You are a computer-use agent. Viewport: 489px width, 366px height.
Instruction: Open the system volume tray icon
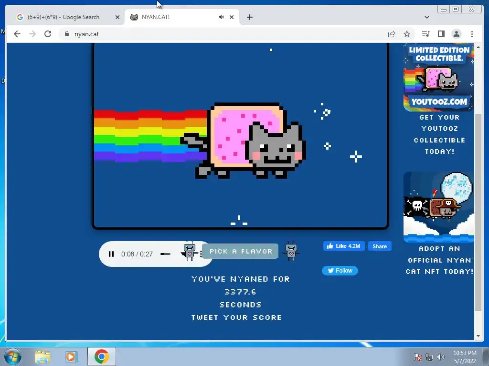pyautogui.click(x=441, y=357)
